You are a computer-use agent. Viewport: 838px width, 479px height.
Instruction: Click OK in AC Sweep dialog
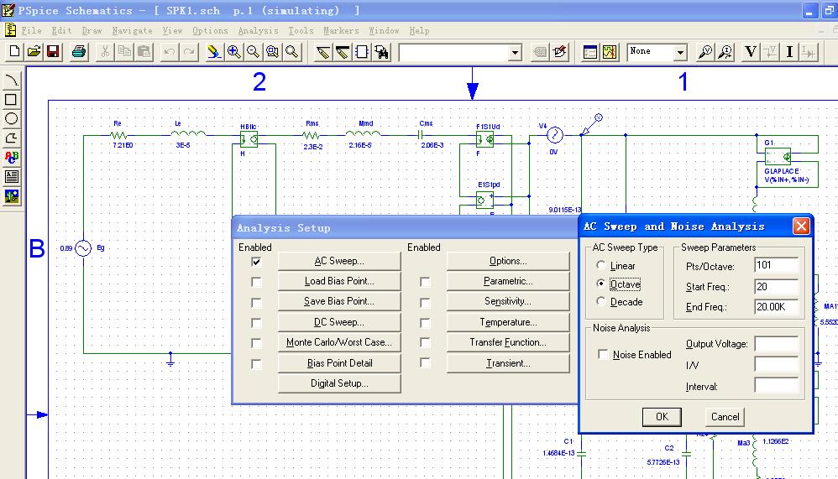(662, 417)
